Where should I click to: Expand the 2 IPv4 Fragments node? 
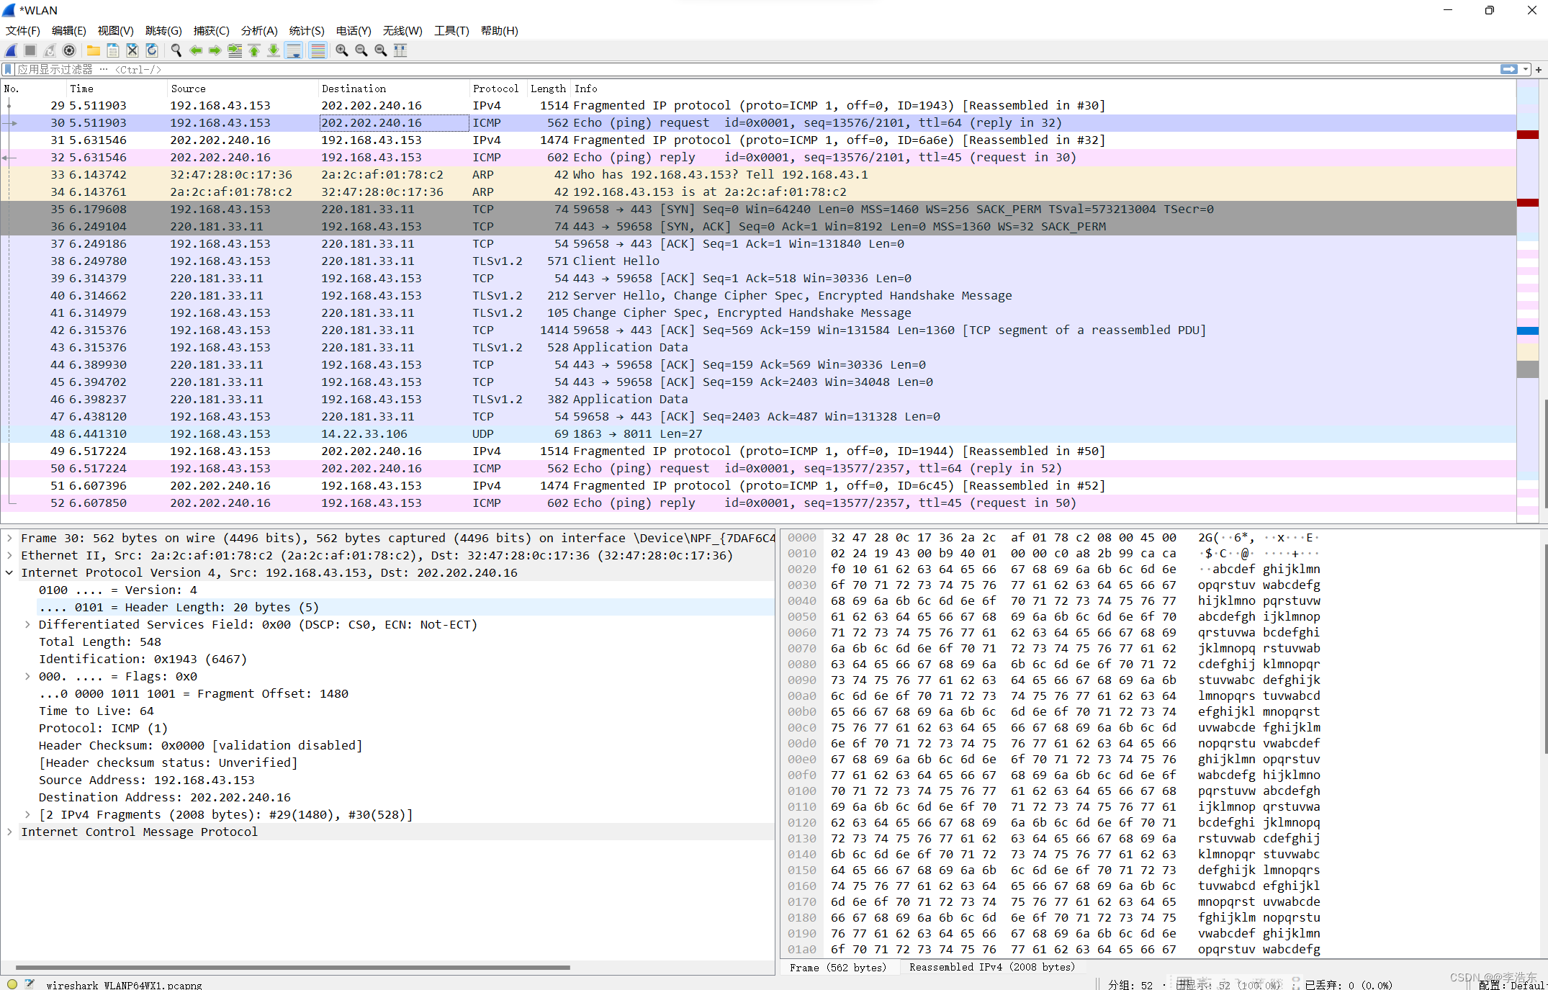27,814
